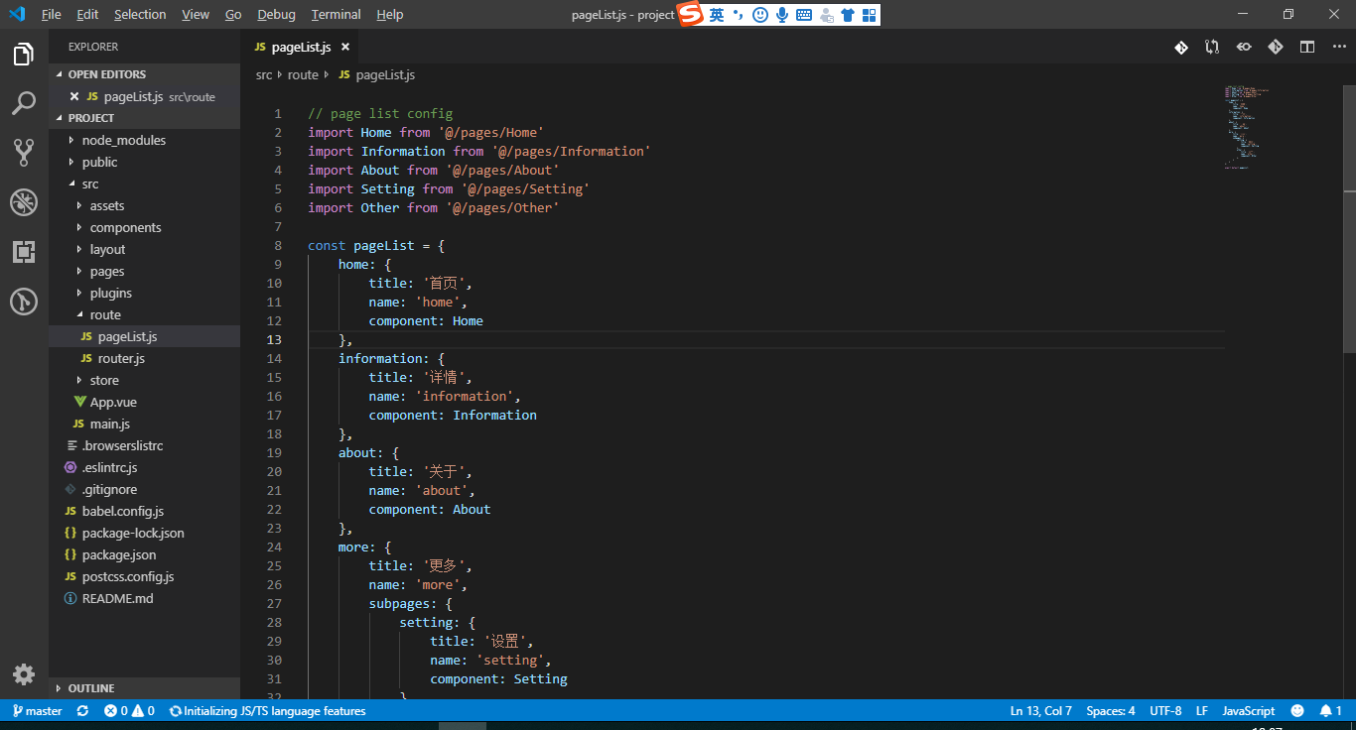Open the IME skin shirt icon
The height and width of the screenshot is (730, 1356).
(x=848, y=15)
